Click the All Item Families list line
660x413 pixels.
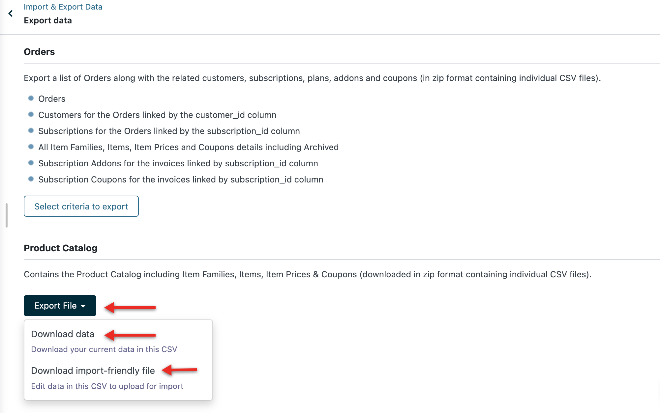pos(188,147)
